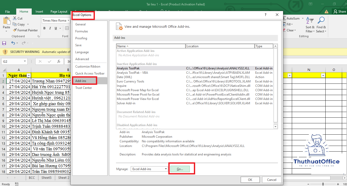
Task: Select the Solver Add-in row
Action: (195, 103)
